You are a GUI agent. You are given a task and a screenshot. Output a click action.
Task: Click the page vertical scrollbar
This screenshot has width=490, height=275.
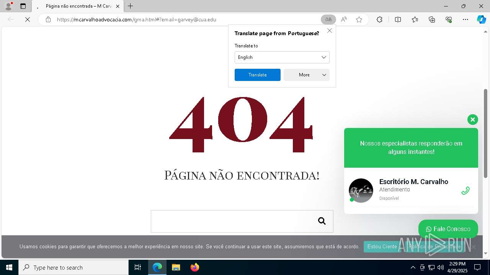[486, 134]
